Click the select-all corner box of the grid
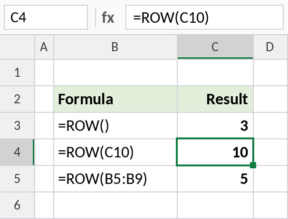This screenshot has width=288, height=219. click(x=17, y=47)
